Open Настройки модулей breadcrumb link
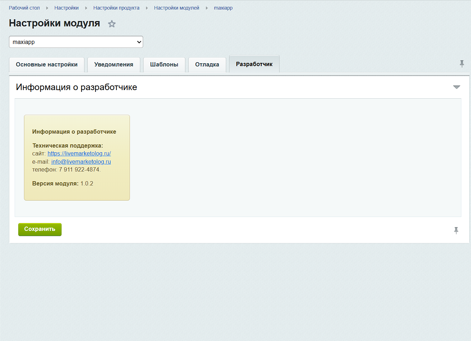 pyautogui.click(x=176, y=8)
